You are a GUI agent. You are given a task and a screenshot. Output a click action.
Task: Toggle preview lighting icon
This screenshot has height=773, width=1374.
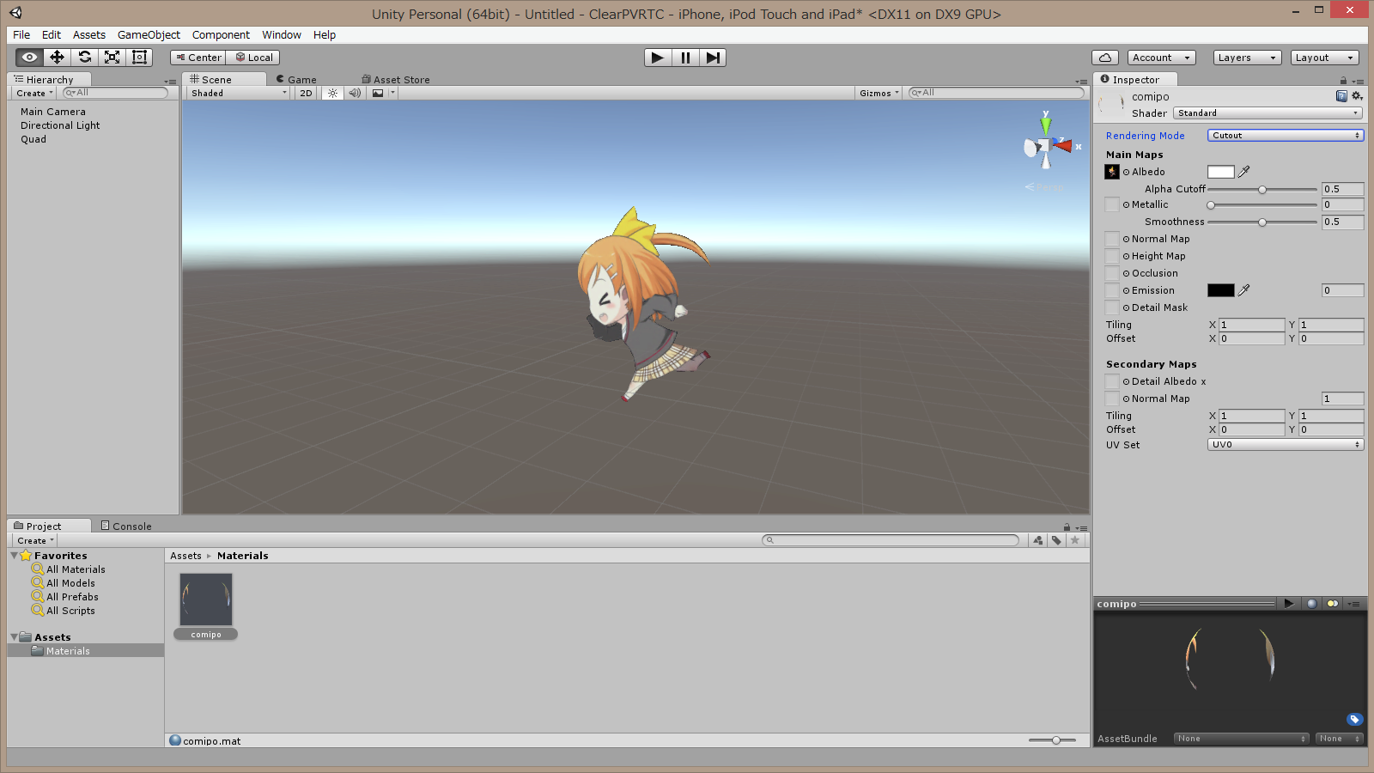tap(1332, 604)
